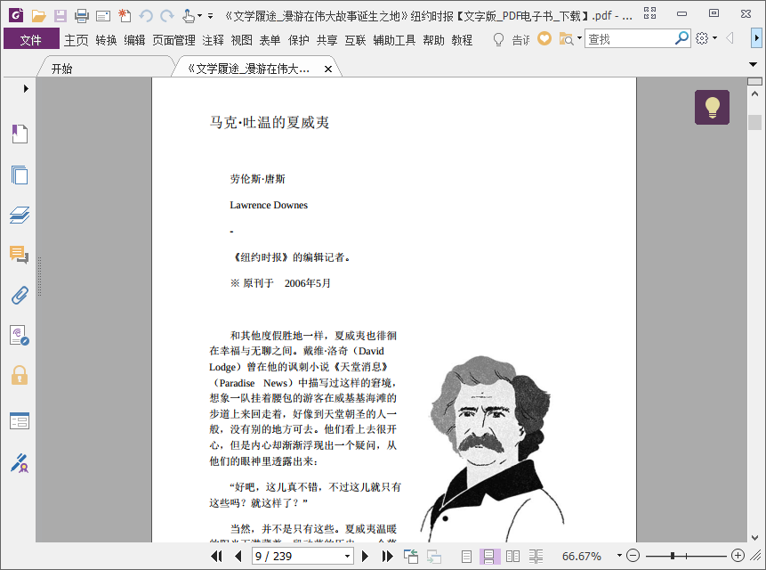The width and height of the screenshot is (766, 570).
Task: Open the digital signatures panel icon
Action: coord(20,336)
